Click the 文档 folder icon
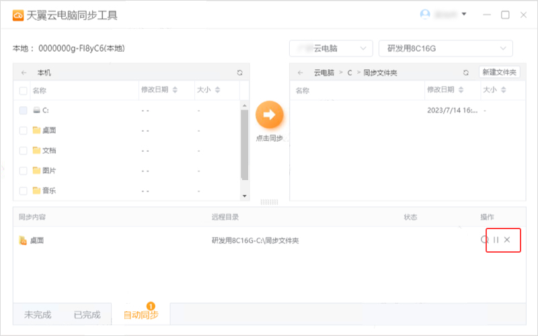The width and height of the screenshot is (538, 336). 37,150
